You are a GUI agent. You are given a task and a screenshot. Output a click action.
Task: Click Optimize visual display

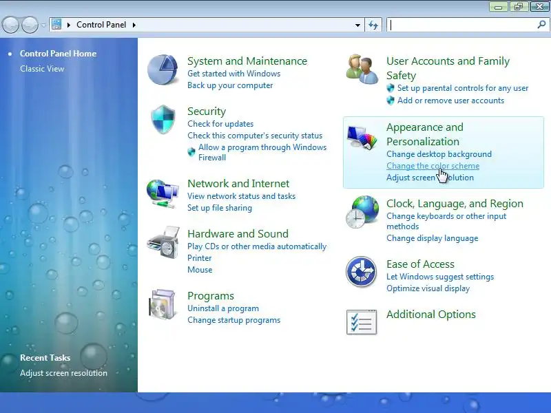(428, 288)
